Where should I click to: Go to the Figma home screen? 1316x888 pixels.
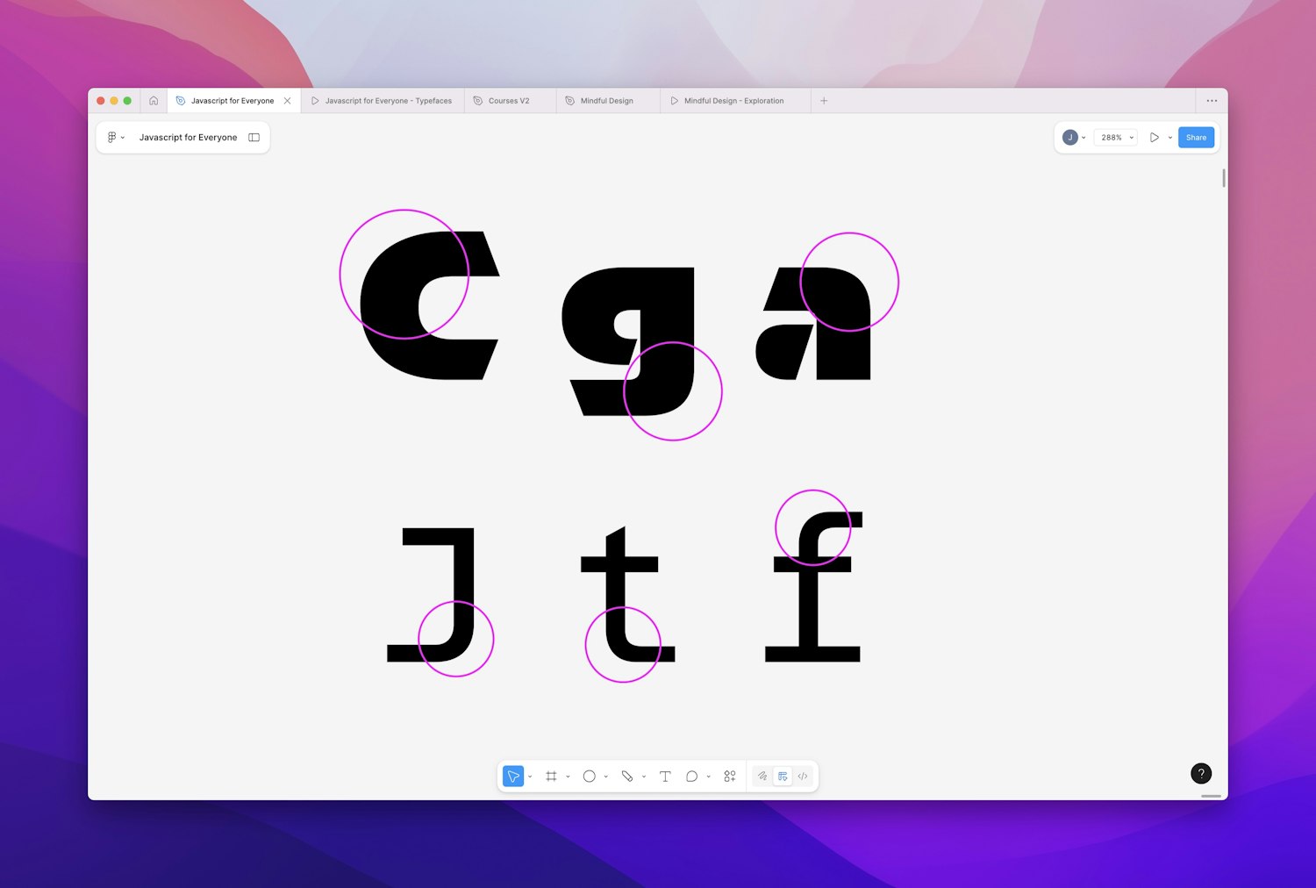click(154, 100)
